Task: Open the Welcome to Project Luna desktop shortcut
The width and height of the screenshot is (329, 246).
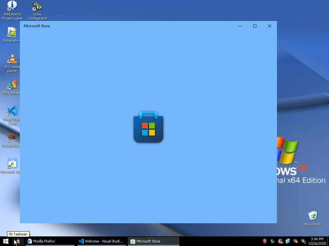Action: [x=12, y=10]
